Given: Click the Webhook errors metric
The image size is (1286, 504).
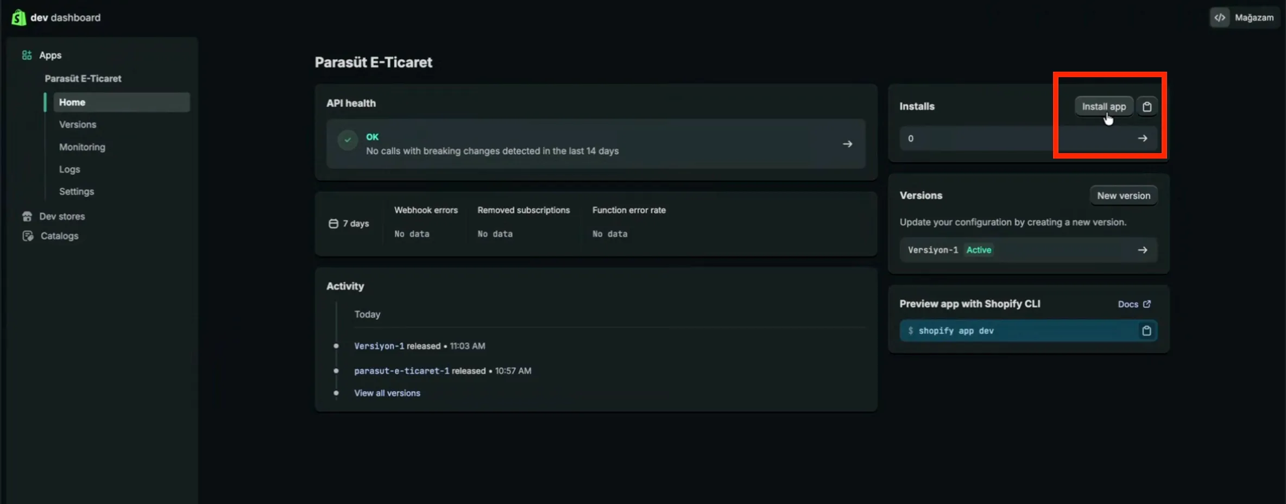Looking at the screenshot, I should tap(426, 222).
